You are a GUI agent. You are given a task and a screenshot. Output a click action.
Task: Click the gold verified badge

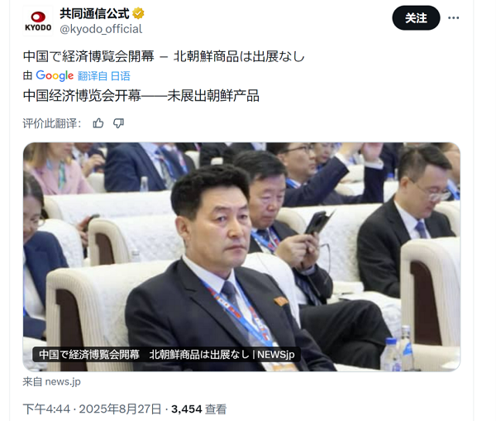138,13
